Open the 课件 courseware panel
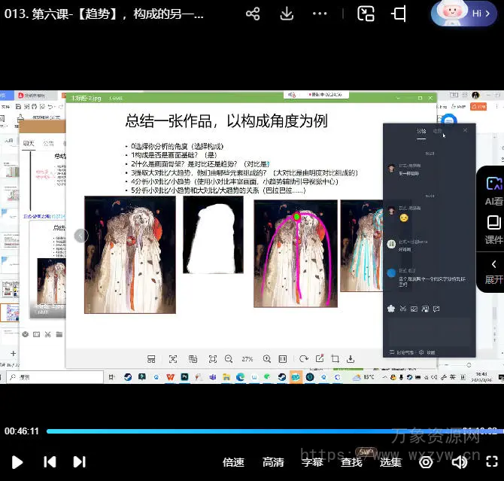504x481 pixels. point(493,229)
